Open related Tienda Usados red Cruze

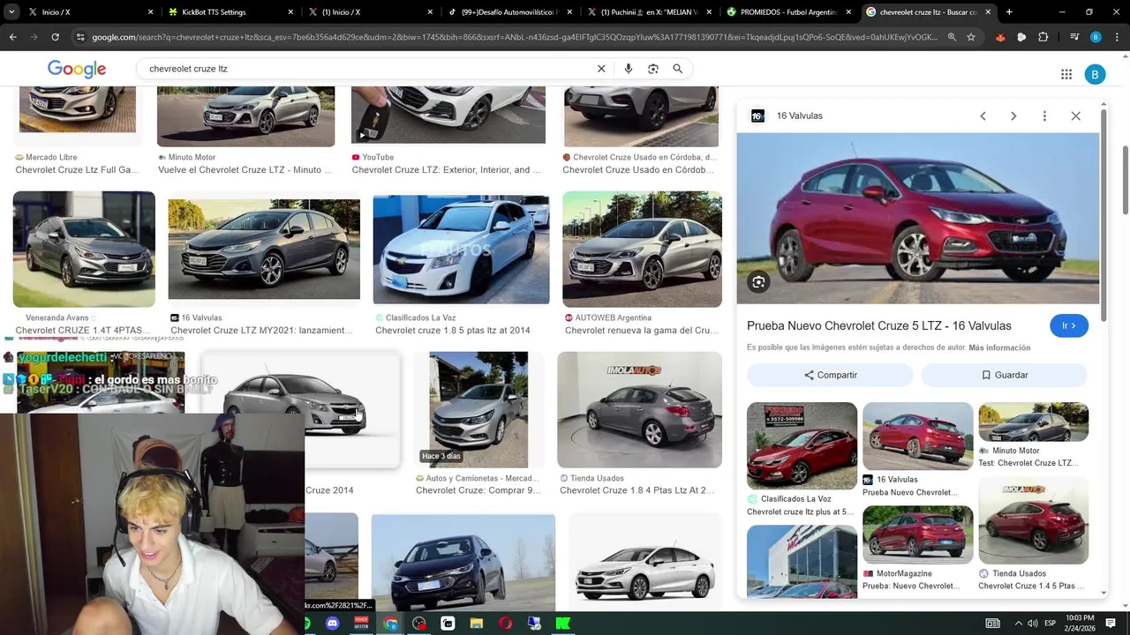pyautogui.click(x=1033, y=520)
